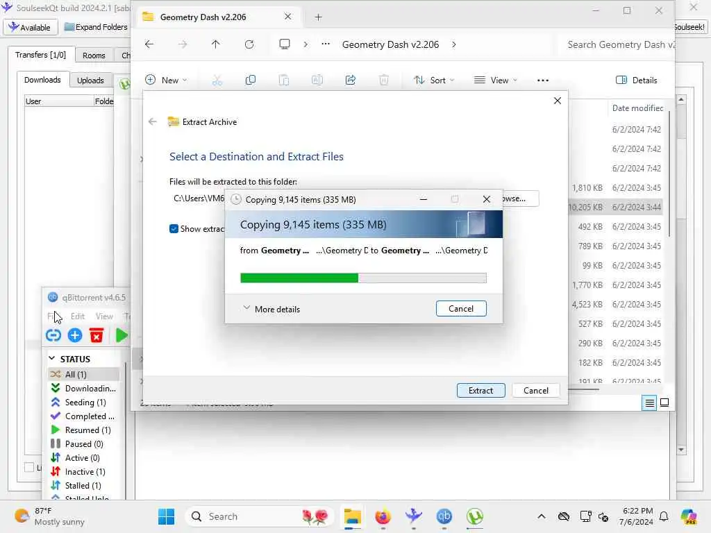Click the qBittorrent resume green play icon
The height and width of the screenshot is (533, 711).
click(121, 335)
